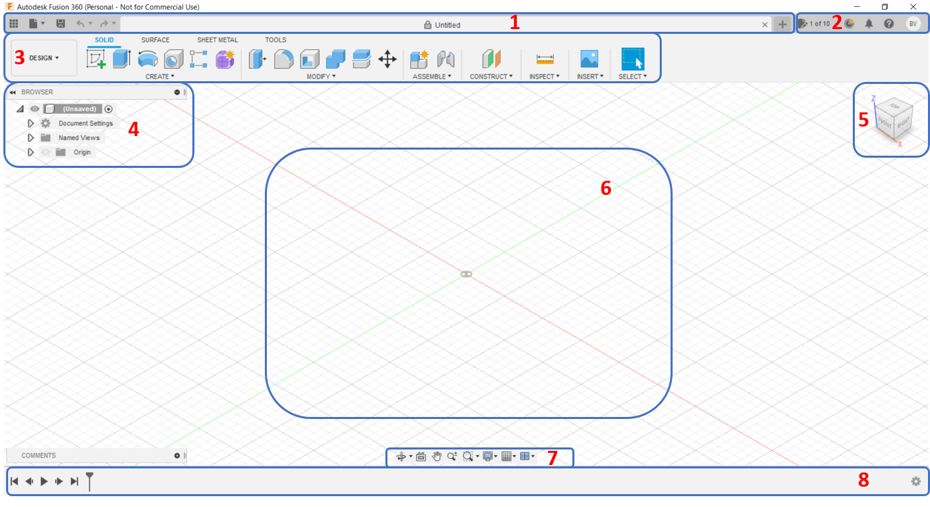Image resolution: width=930 pixels, height=507 pixels.
Task: Click the Zoom Window tool
Action: coord(468,457)
